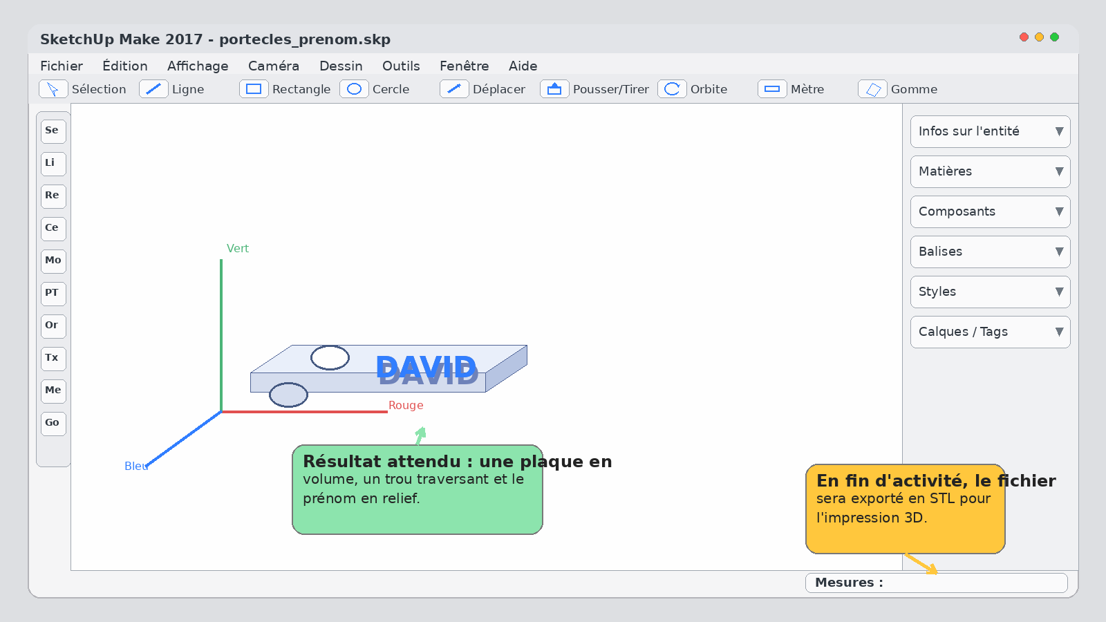This screenshot has width=1106, height=622.
Task: Choose the Rectangle tool icon
Action: [x=254, y=89]
